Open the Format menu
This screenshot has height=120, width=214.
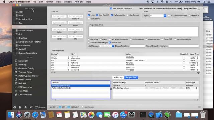coord(49,2)
